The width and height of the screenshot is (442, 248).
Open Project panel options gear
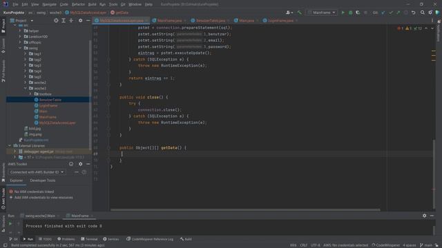pos(80,21)
